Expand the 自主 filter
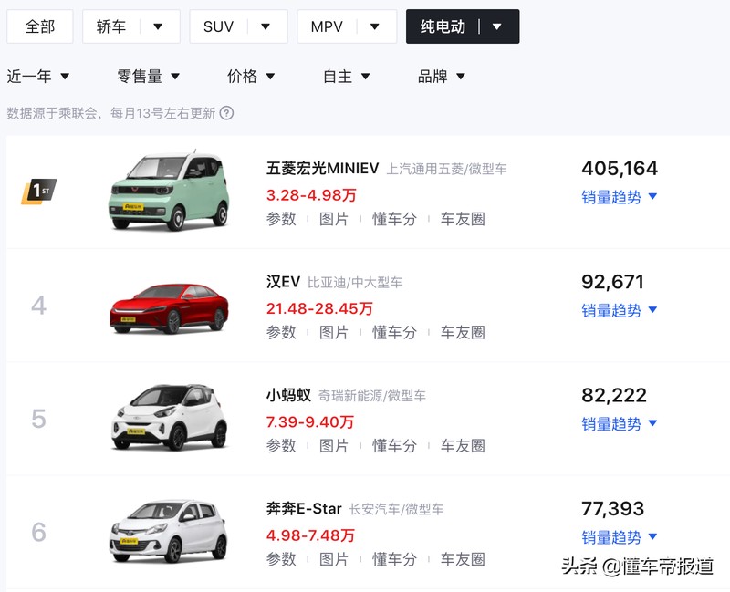 [347, 76]
